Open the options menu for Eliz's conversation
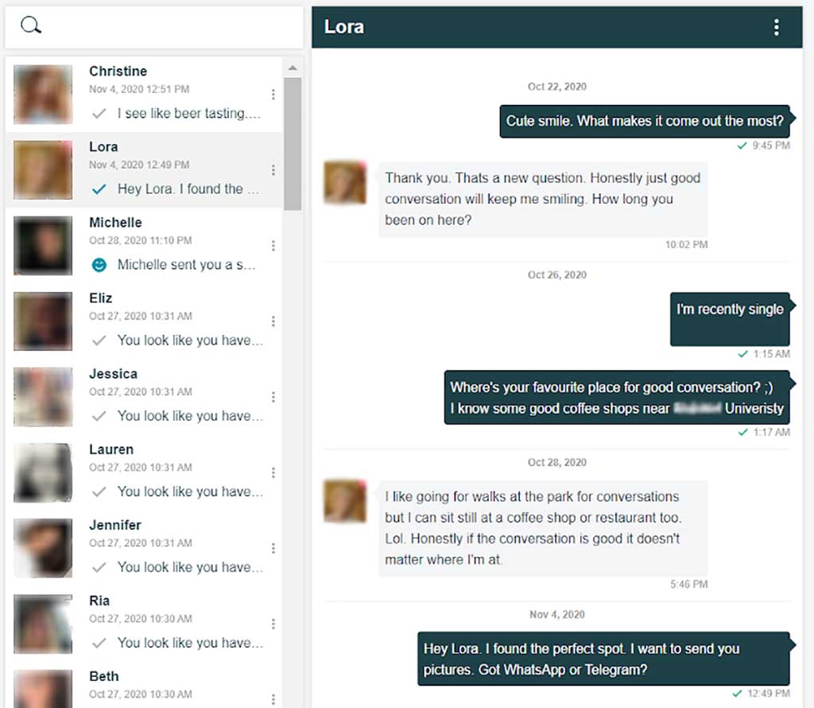 [x=274, y=321]
